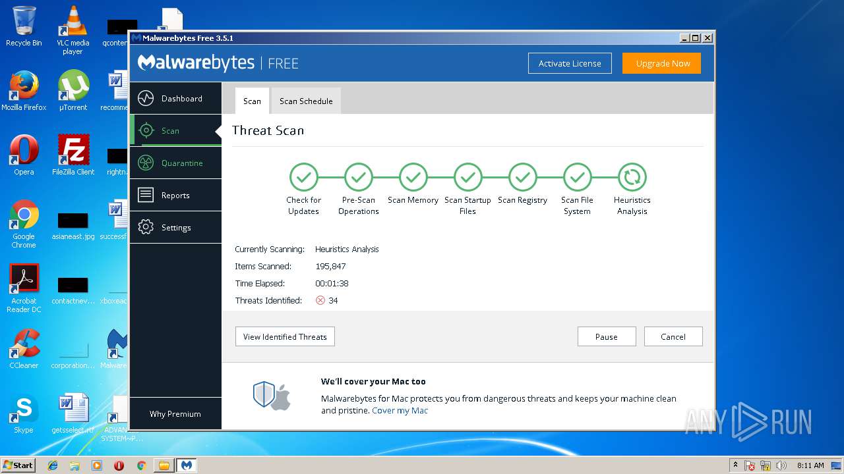The width and height of the screenshot is (844, 474).
Task: Open the Quarantine sidebar section
Action: (x=175, y=163)
